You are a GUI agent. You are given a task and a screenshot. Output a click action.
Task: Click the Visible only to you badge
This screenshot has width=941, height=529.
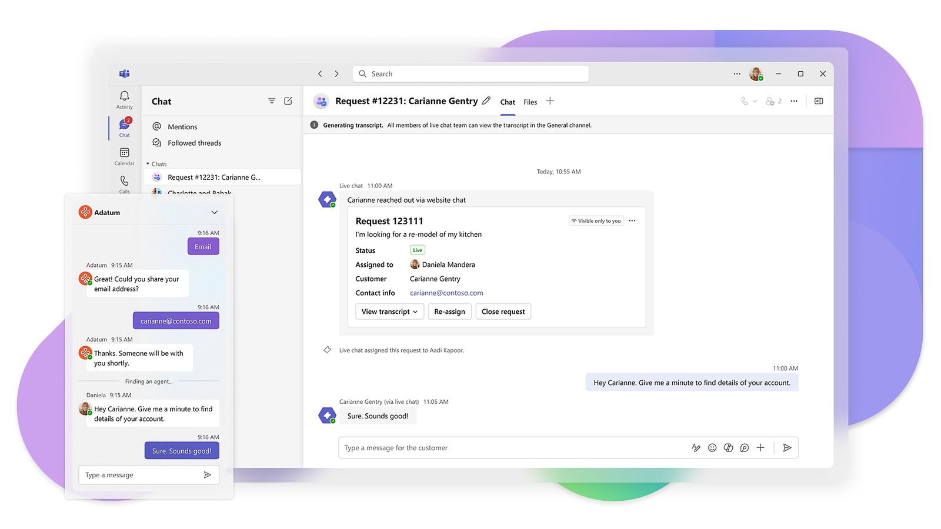[596, 221]
